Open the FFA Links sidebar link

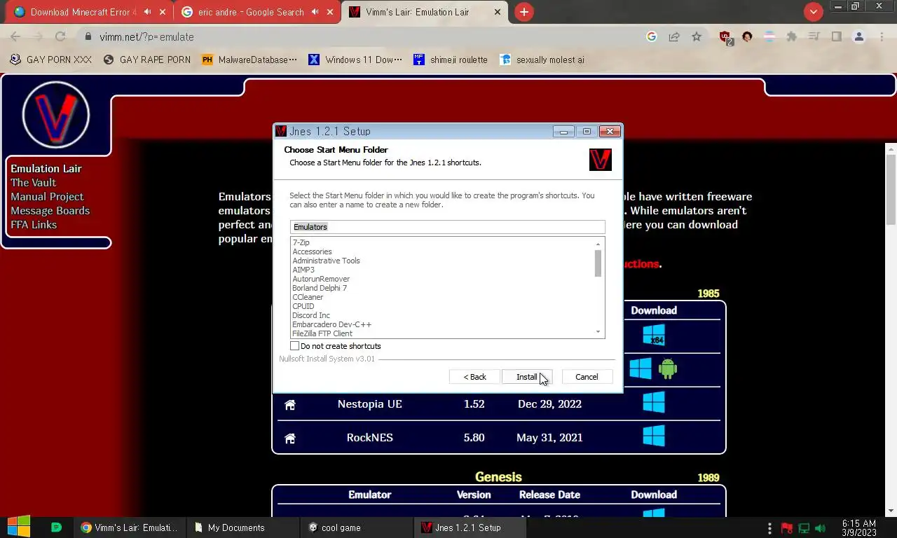[34, 224]
